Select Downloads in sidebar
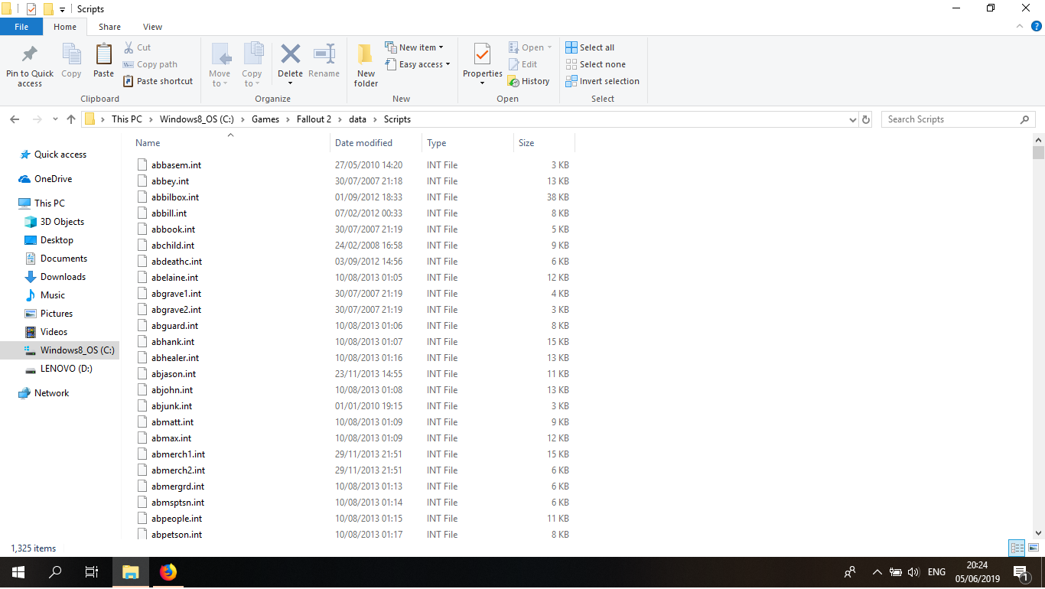The height and width of the screenshot is (589, 1045). pos(63,277)
